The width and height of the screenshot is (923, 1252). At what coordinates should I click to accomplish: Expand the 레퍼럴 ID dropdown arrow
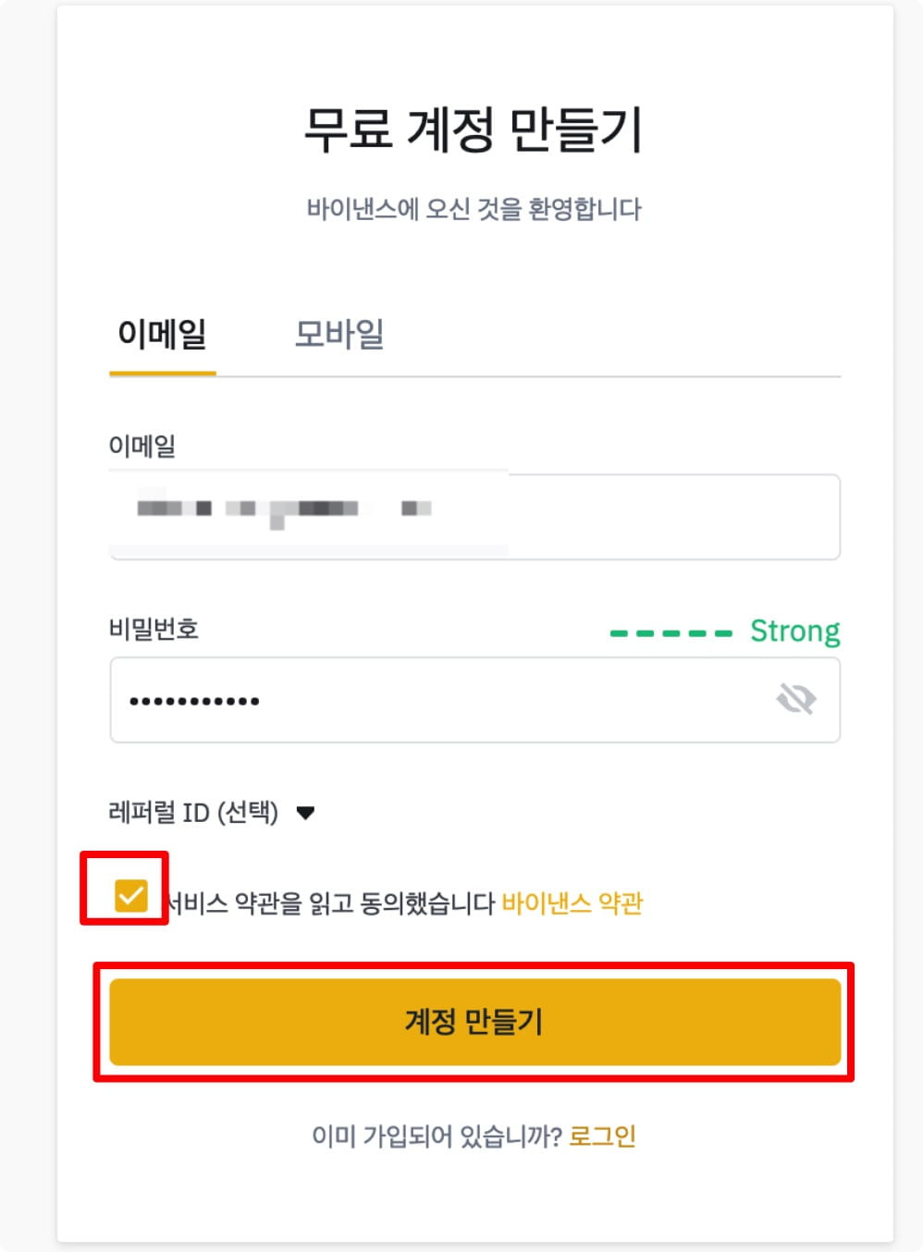[305, 813]
